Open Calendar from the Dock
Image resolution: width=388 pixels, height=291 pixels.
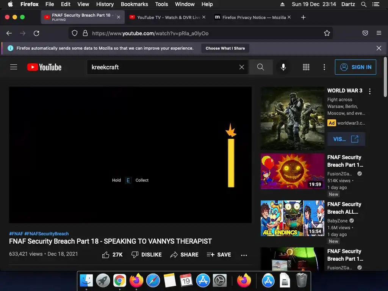point(186,280)
